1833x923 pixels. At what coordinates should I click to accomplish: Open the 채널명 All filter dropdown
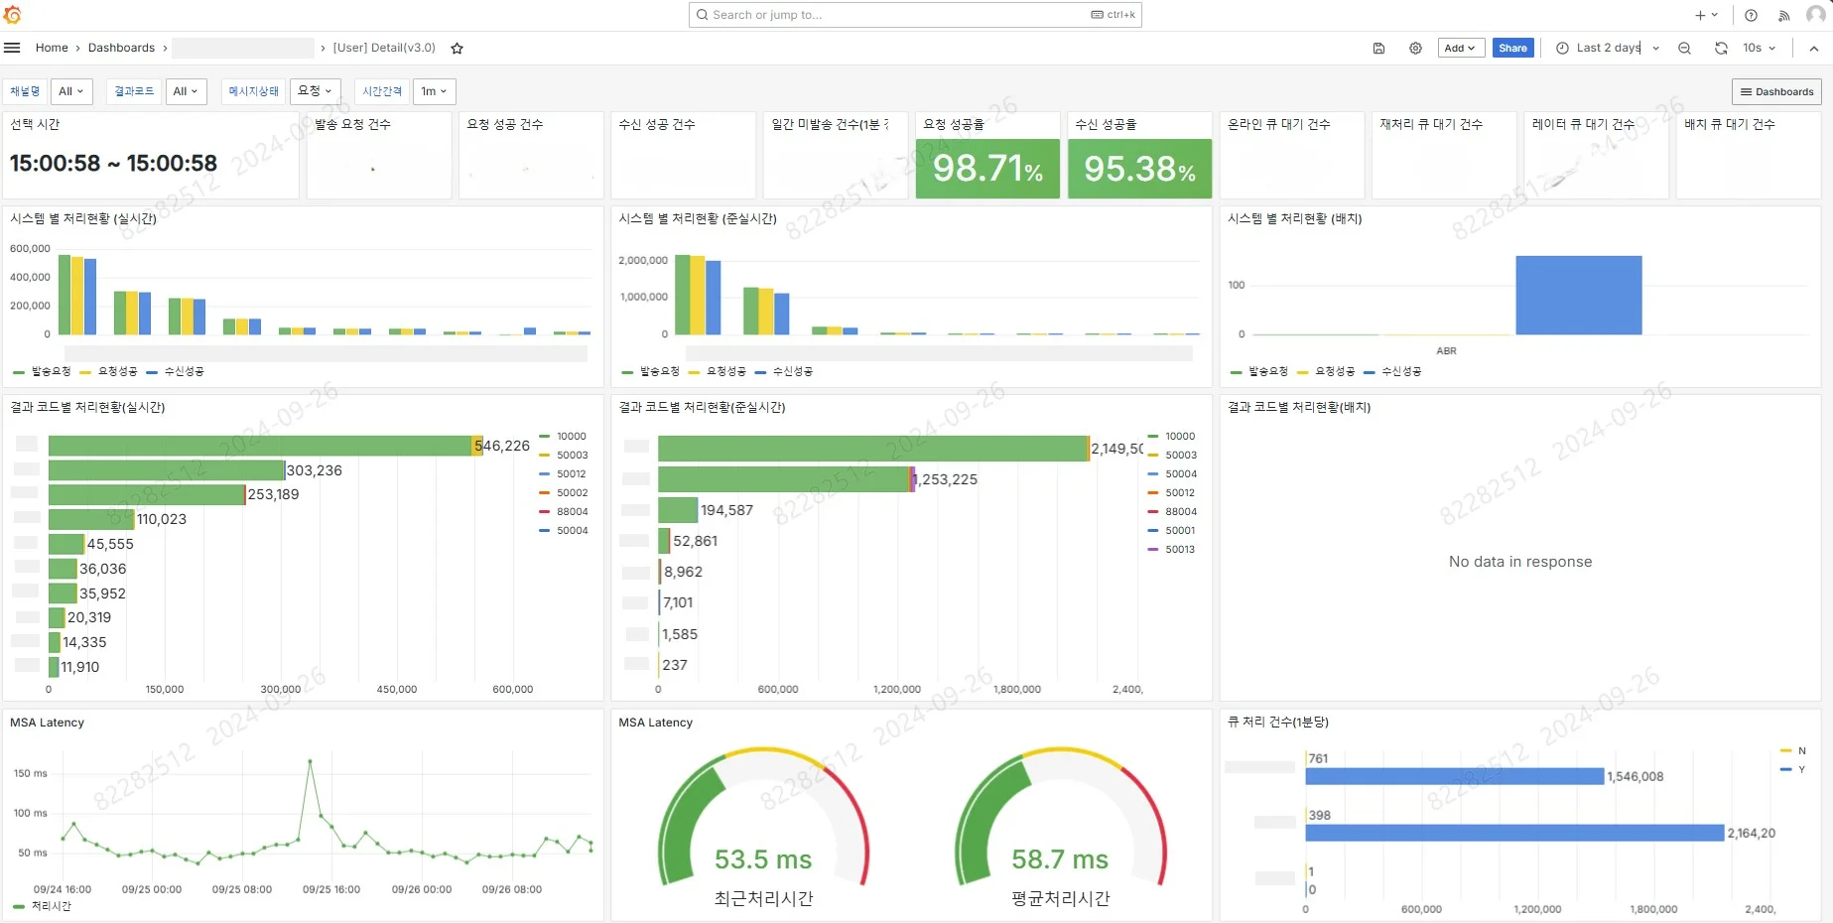click(70, 91)
